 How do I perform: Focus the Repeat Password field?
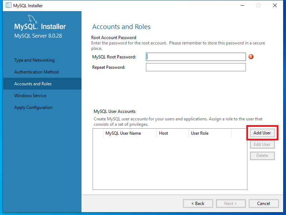point(196,67)
